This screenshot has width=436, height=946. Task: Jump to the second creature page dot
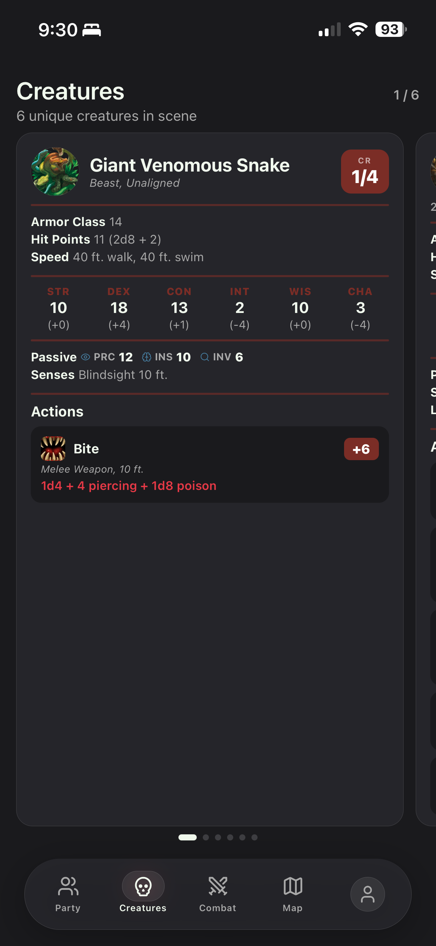pyautogui.click(x=206, y=837)
